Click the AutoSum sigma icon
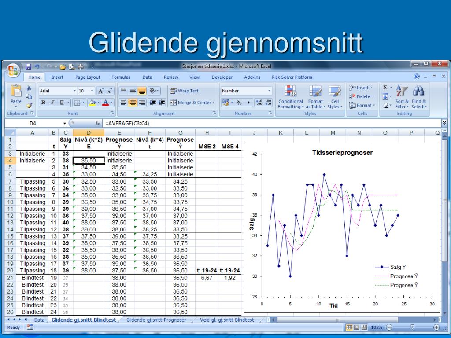The image size is (451, 338). coord(385,88)
